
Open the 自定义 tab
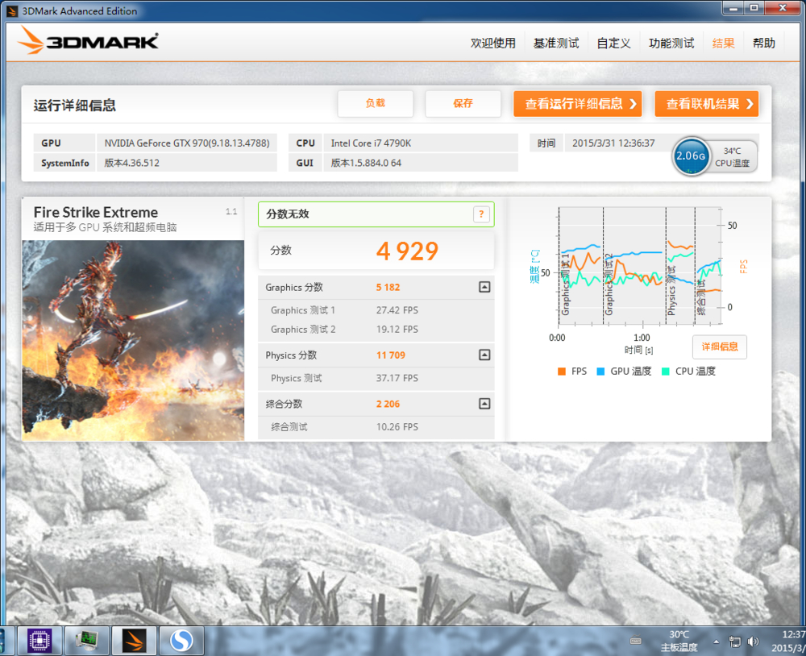click(613, 44)
